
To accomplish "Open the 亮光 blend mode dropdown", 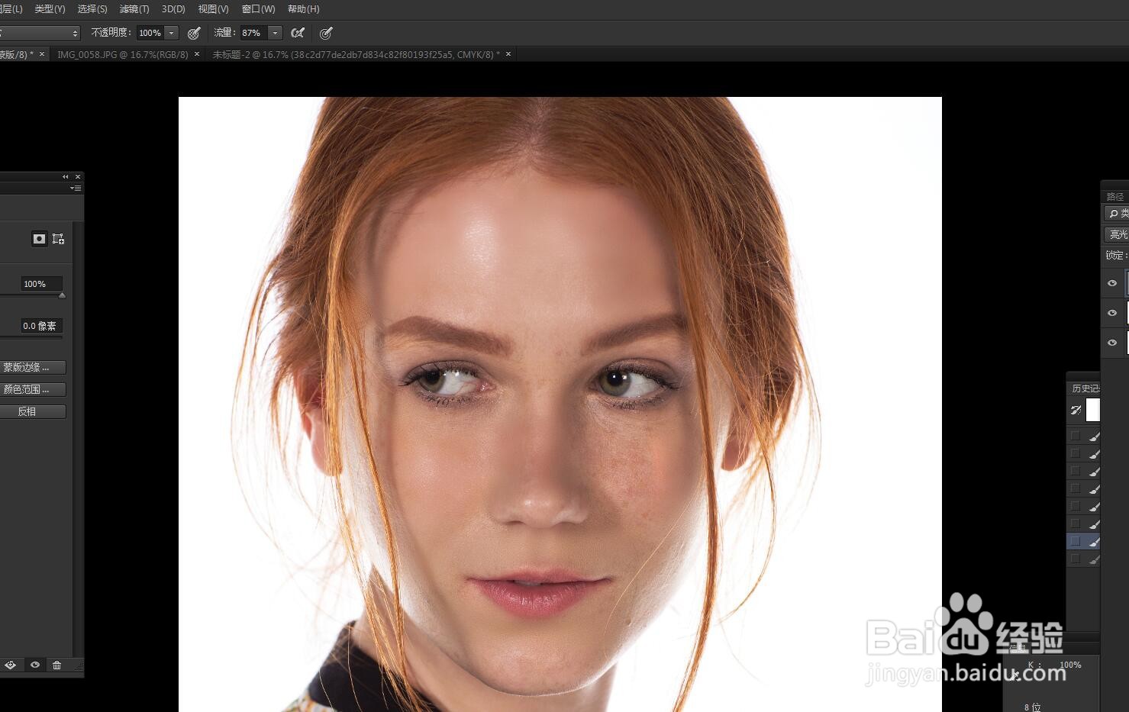I will pos(1117,234).
